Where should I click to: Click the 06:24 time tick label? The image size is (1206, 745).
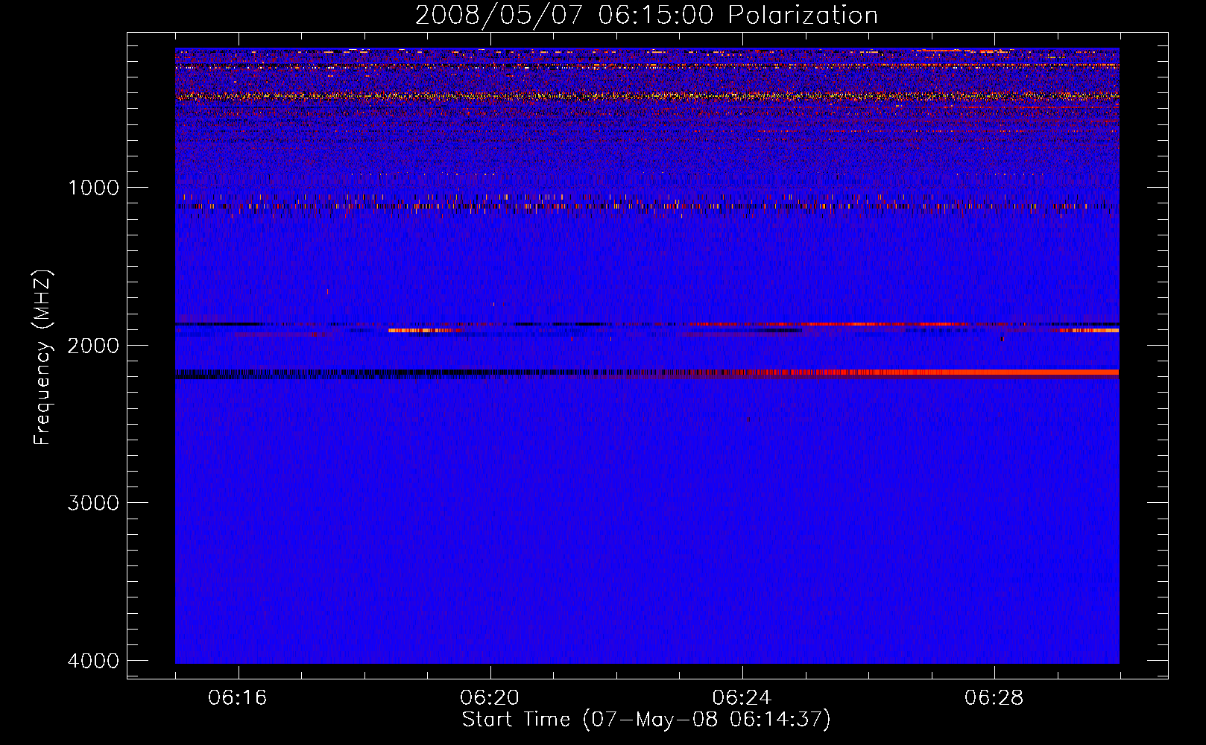pos(742,698)
